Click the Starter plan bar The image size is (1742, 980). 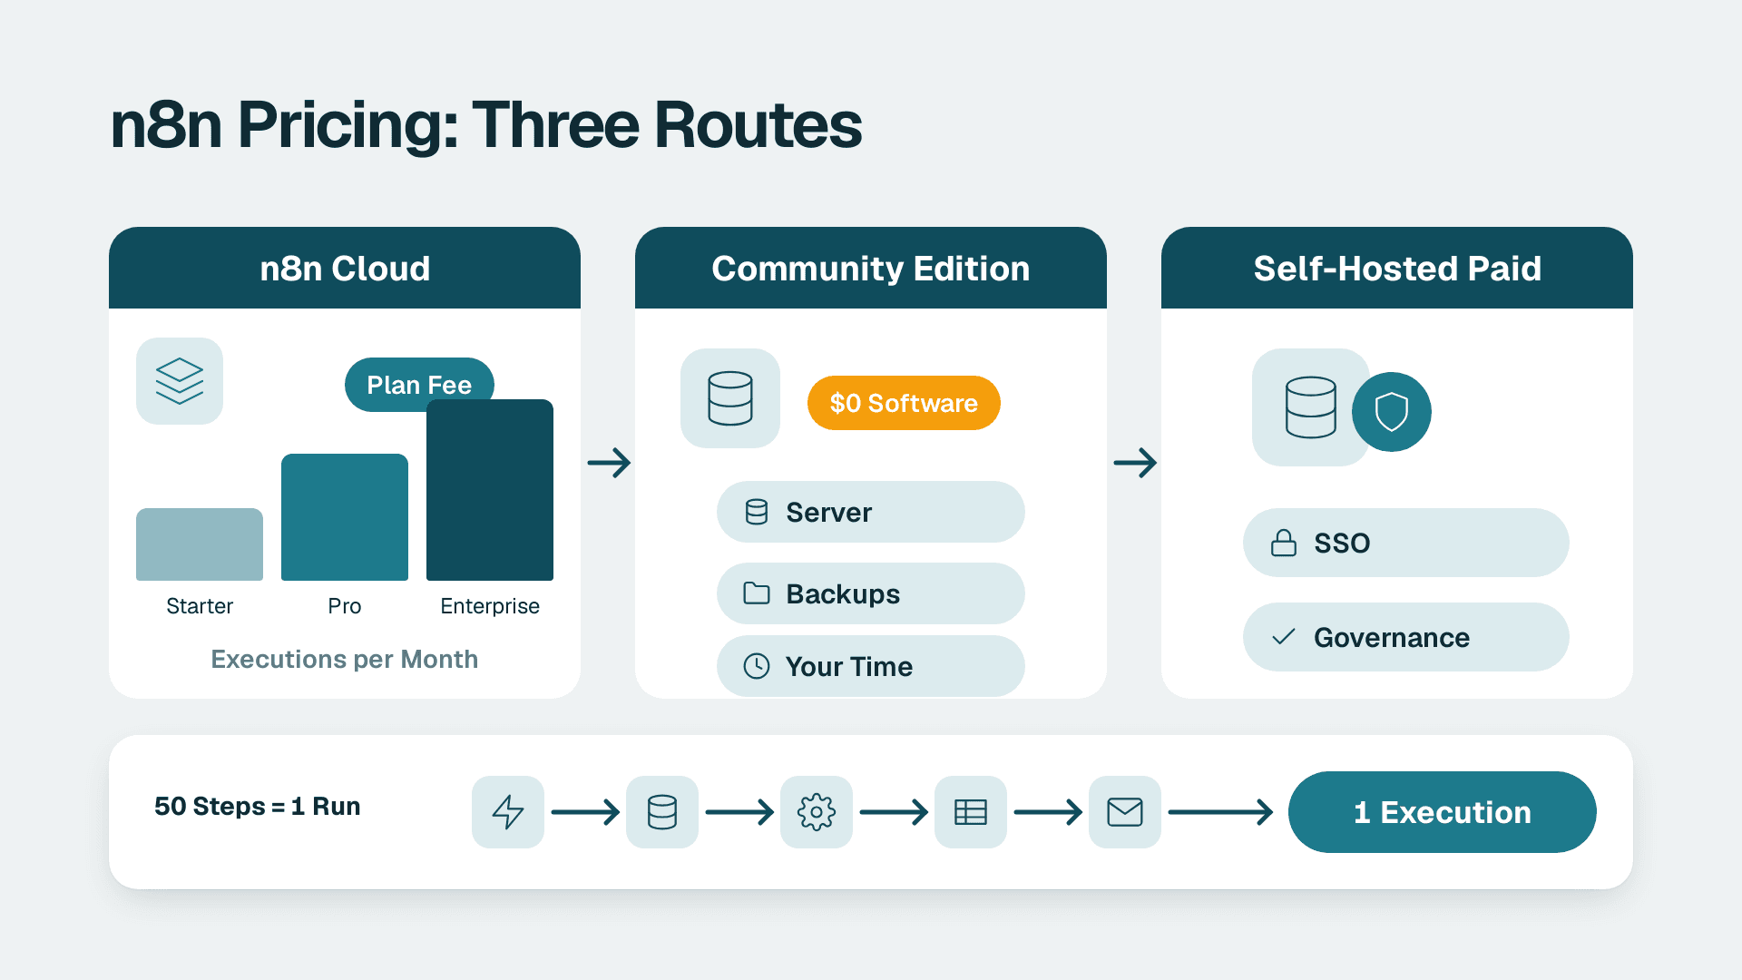click(200, 544)
